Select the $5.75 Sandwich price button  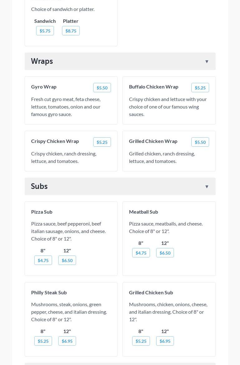pyautogui.click(x=45, y=31)
